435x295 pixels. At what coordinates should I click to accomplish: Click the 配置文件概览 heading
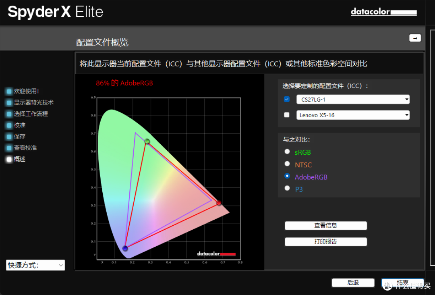pyautogui.click(x=102, y=42)
